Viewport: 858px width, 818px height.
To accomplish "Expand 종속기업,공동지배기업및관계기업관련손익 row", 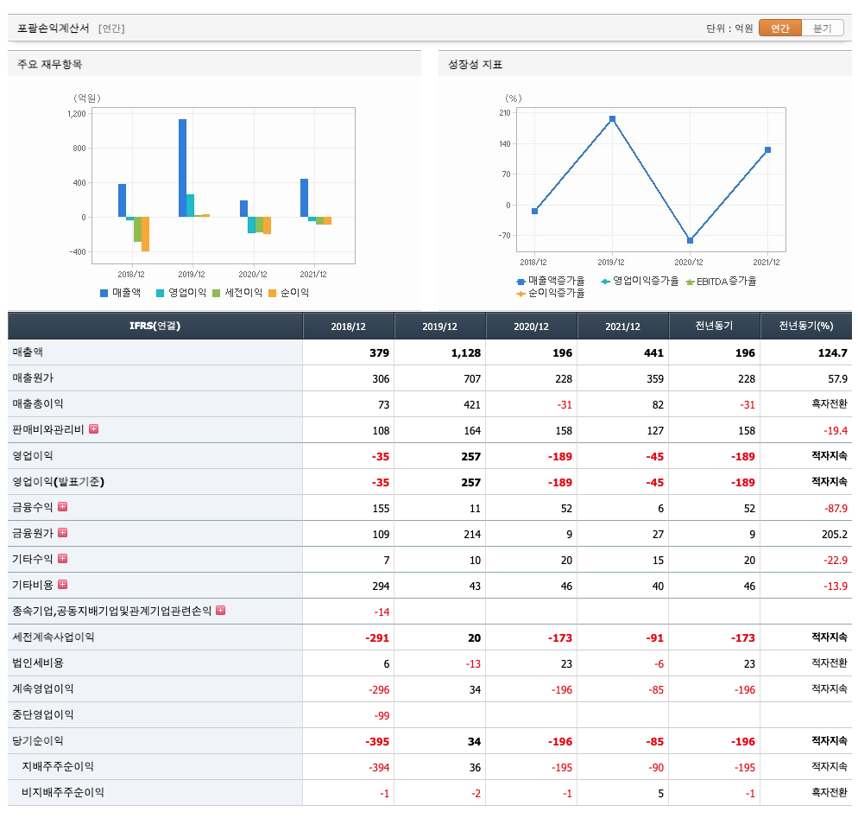I will pos(220,611).
